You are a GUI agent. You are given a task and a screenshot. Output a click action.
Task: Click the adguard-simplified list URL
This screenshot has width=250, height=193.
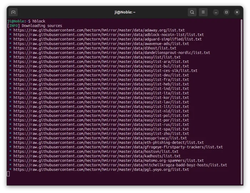[x=107, y=39]
